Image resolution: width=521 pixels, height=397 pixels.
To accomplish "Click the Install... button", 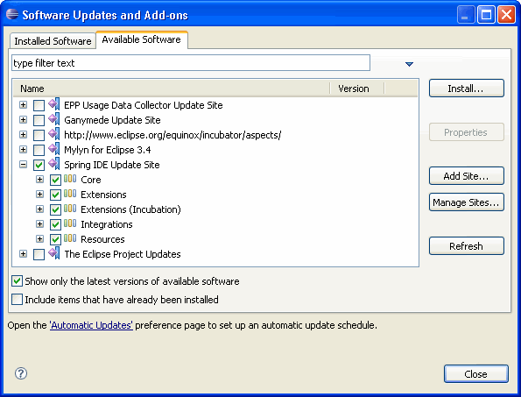I will (466, 89).
